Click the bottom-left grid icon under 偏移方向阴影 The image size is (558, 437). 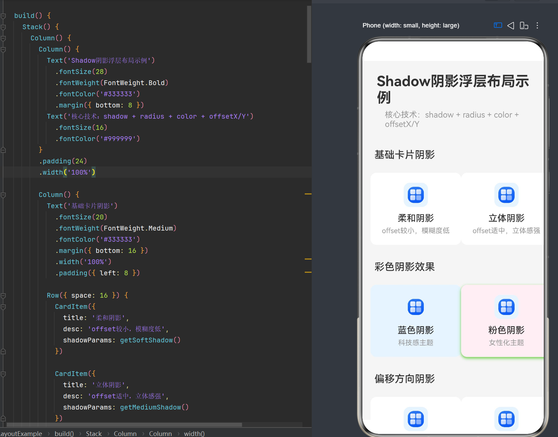click(x=416, y=419)
